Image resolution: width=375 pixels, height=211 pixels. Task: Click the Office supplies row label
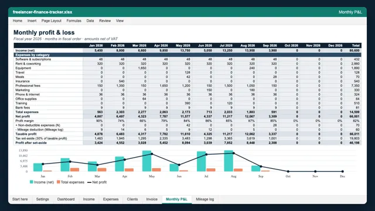click(x=26, y=99)
